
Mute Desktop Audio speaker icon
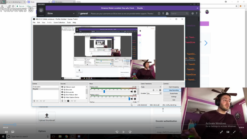132,91
